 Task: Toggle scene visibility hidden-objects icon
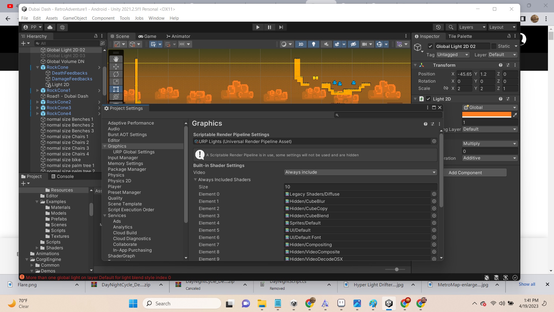pyautogui.click(x=353, y=44)
